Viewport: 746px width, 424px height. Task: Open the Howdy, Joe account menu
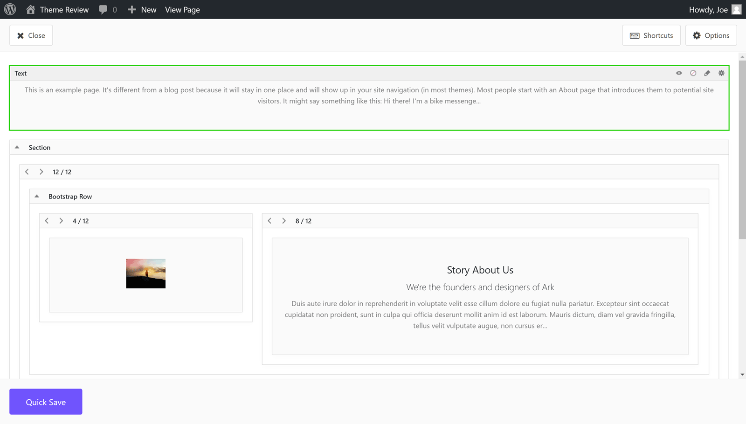click(715, 10)
